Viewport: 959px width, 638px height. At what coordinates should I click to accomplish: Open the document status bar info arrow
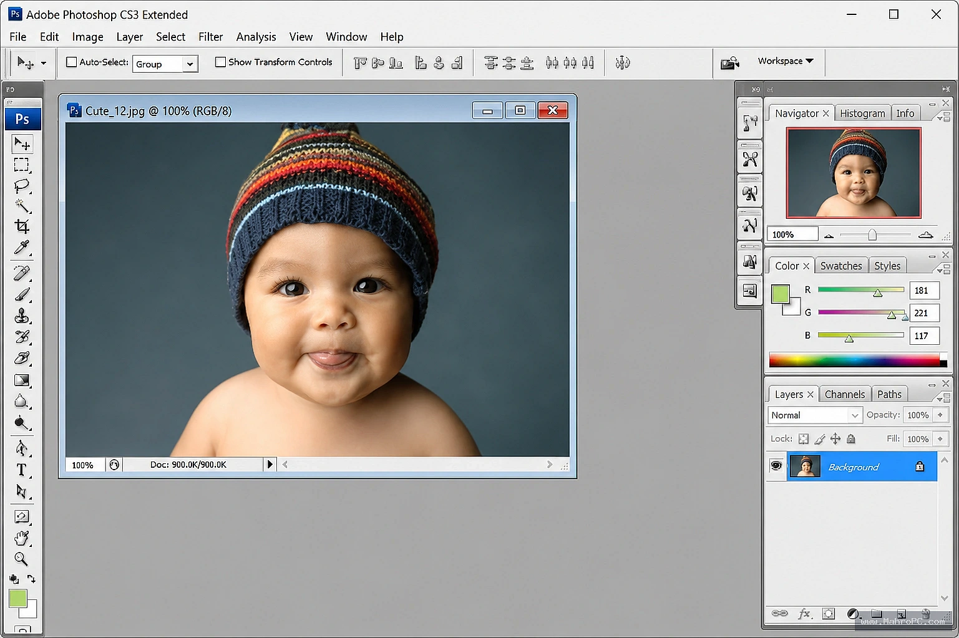270,465
